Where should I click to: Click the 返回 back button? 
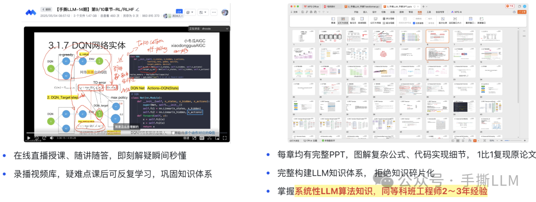coord(46,9)
